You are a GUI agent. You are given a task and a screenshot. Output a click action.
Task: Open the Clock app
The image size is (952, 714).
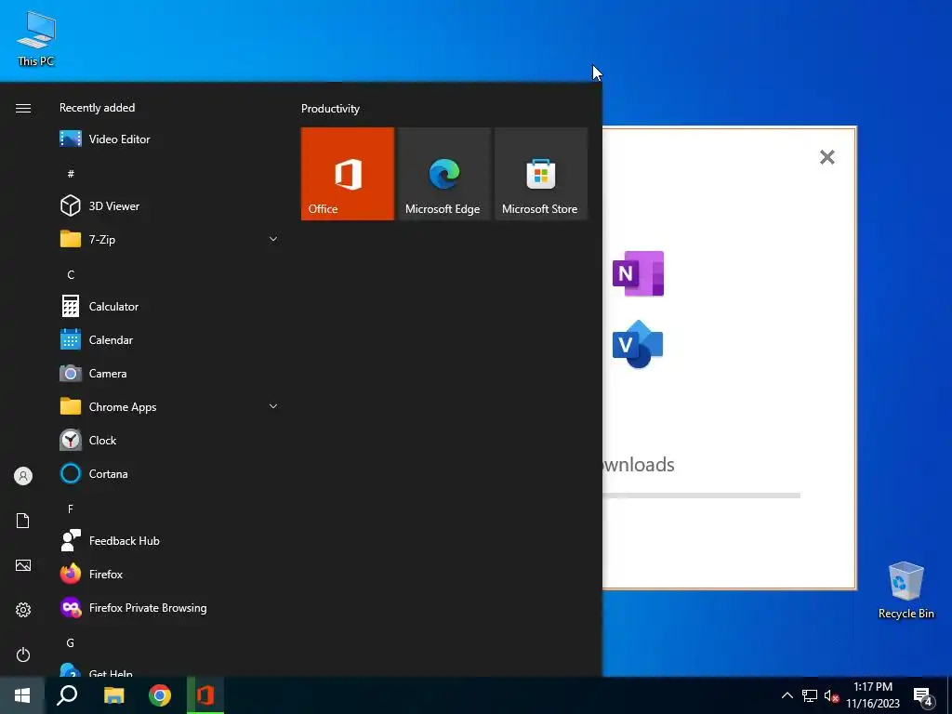[169, 440]
